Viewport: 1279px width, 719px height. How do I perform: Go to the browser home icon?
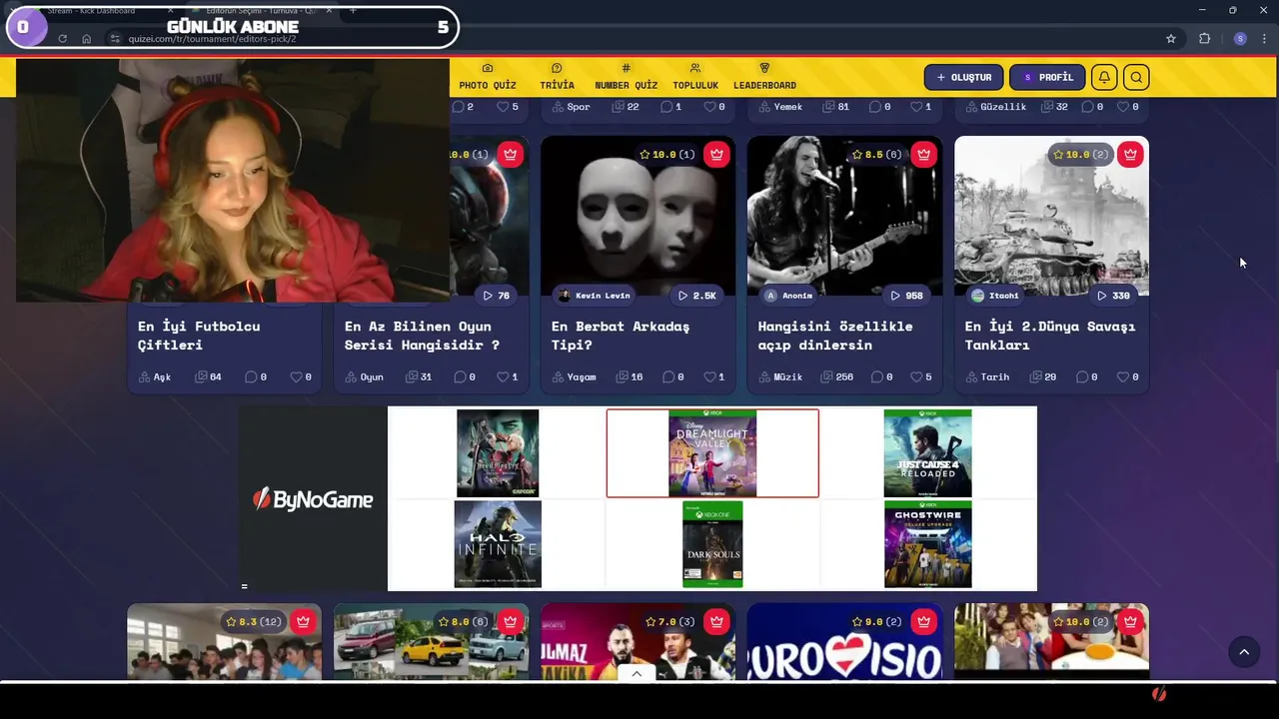coord(87,39)
